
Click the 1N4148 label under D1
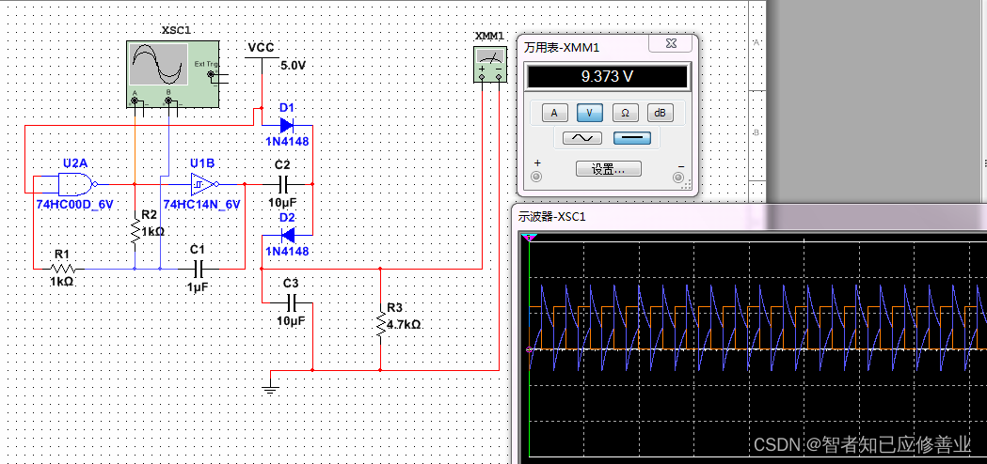pos(286,142)
